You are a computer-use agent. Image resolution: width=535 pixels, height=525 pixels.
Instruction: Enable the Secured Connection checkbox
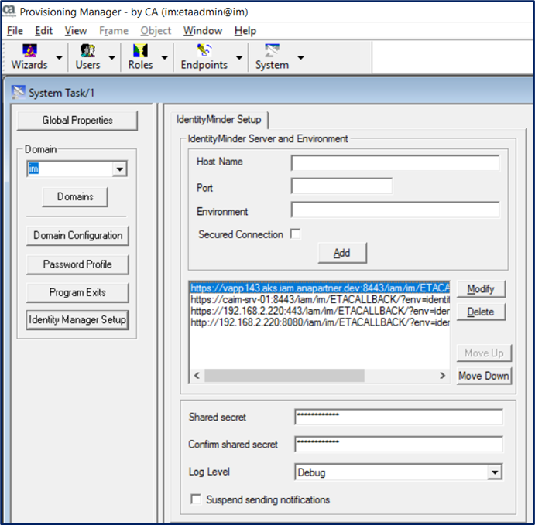click(295, 234)
